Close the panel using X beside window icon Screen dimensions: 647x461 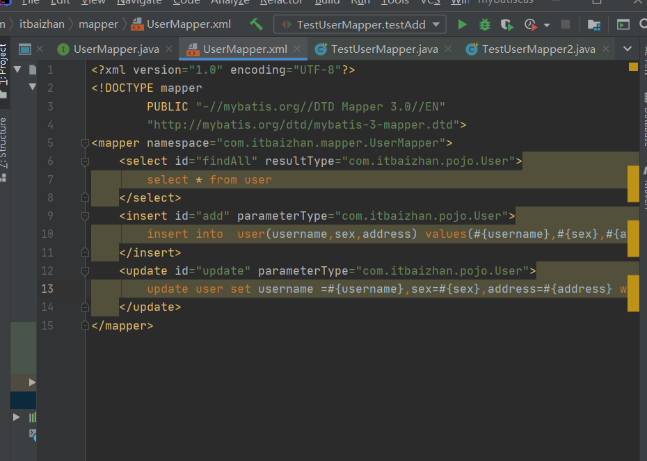coord(40,49)
